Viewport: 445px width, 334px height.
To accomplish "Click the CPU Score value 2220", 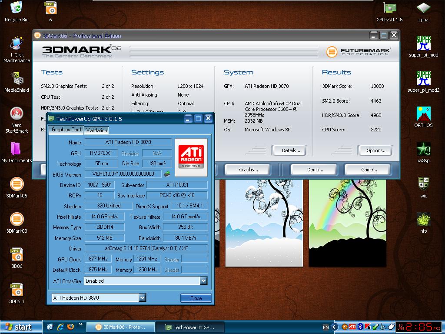I will (376, 130).
